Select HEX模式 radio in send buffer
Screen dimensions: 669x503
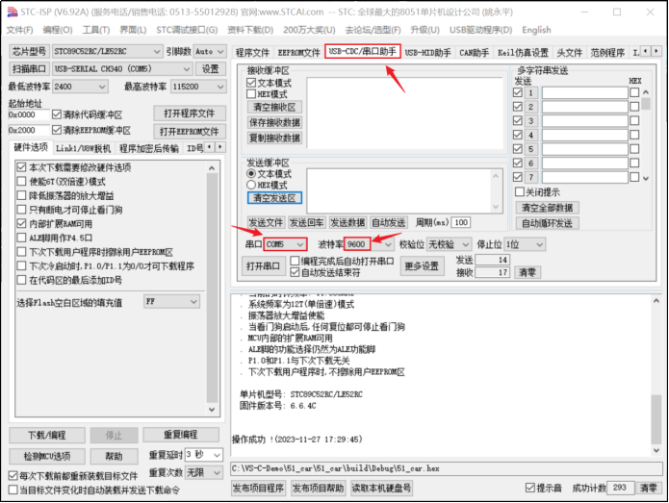251,185
